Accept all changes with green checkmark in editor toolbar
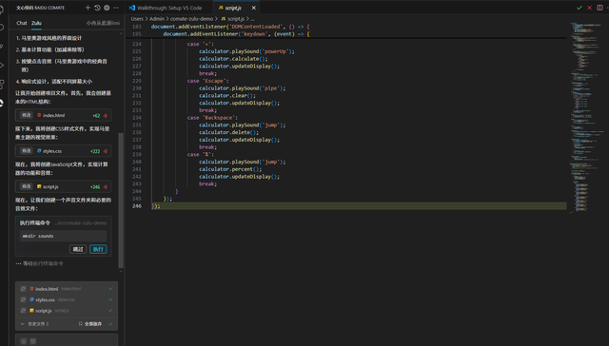Viewport: 609px width, 346px height. click(580, 8)
